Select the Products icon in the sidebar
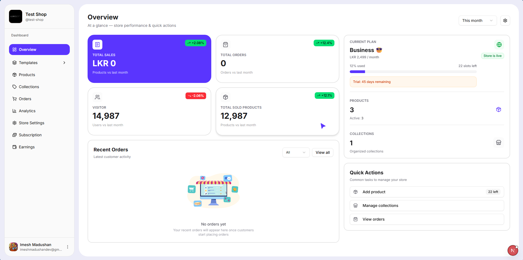The width and height of the screenshot is (523, 260). (x=15, y=75)
